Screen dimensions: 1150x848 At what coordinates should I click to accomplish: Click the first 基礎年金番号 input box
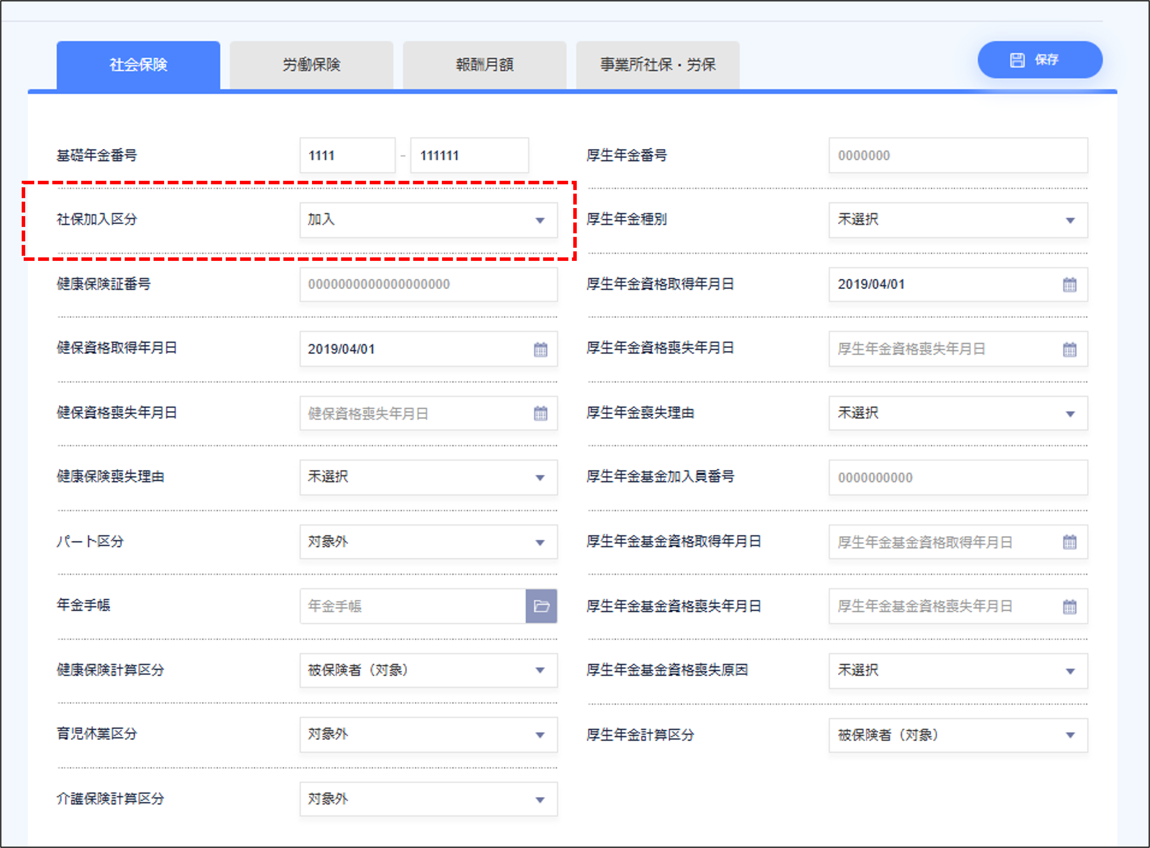coord(347,156)
